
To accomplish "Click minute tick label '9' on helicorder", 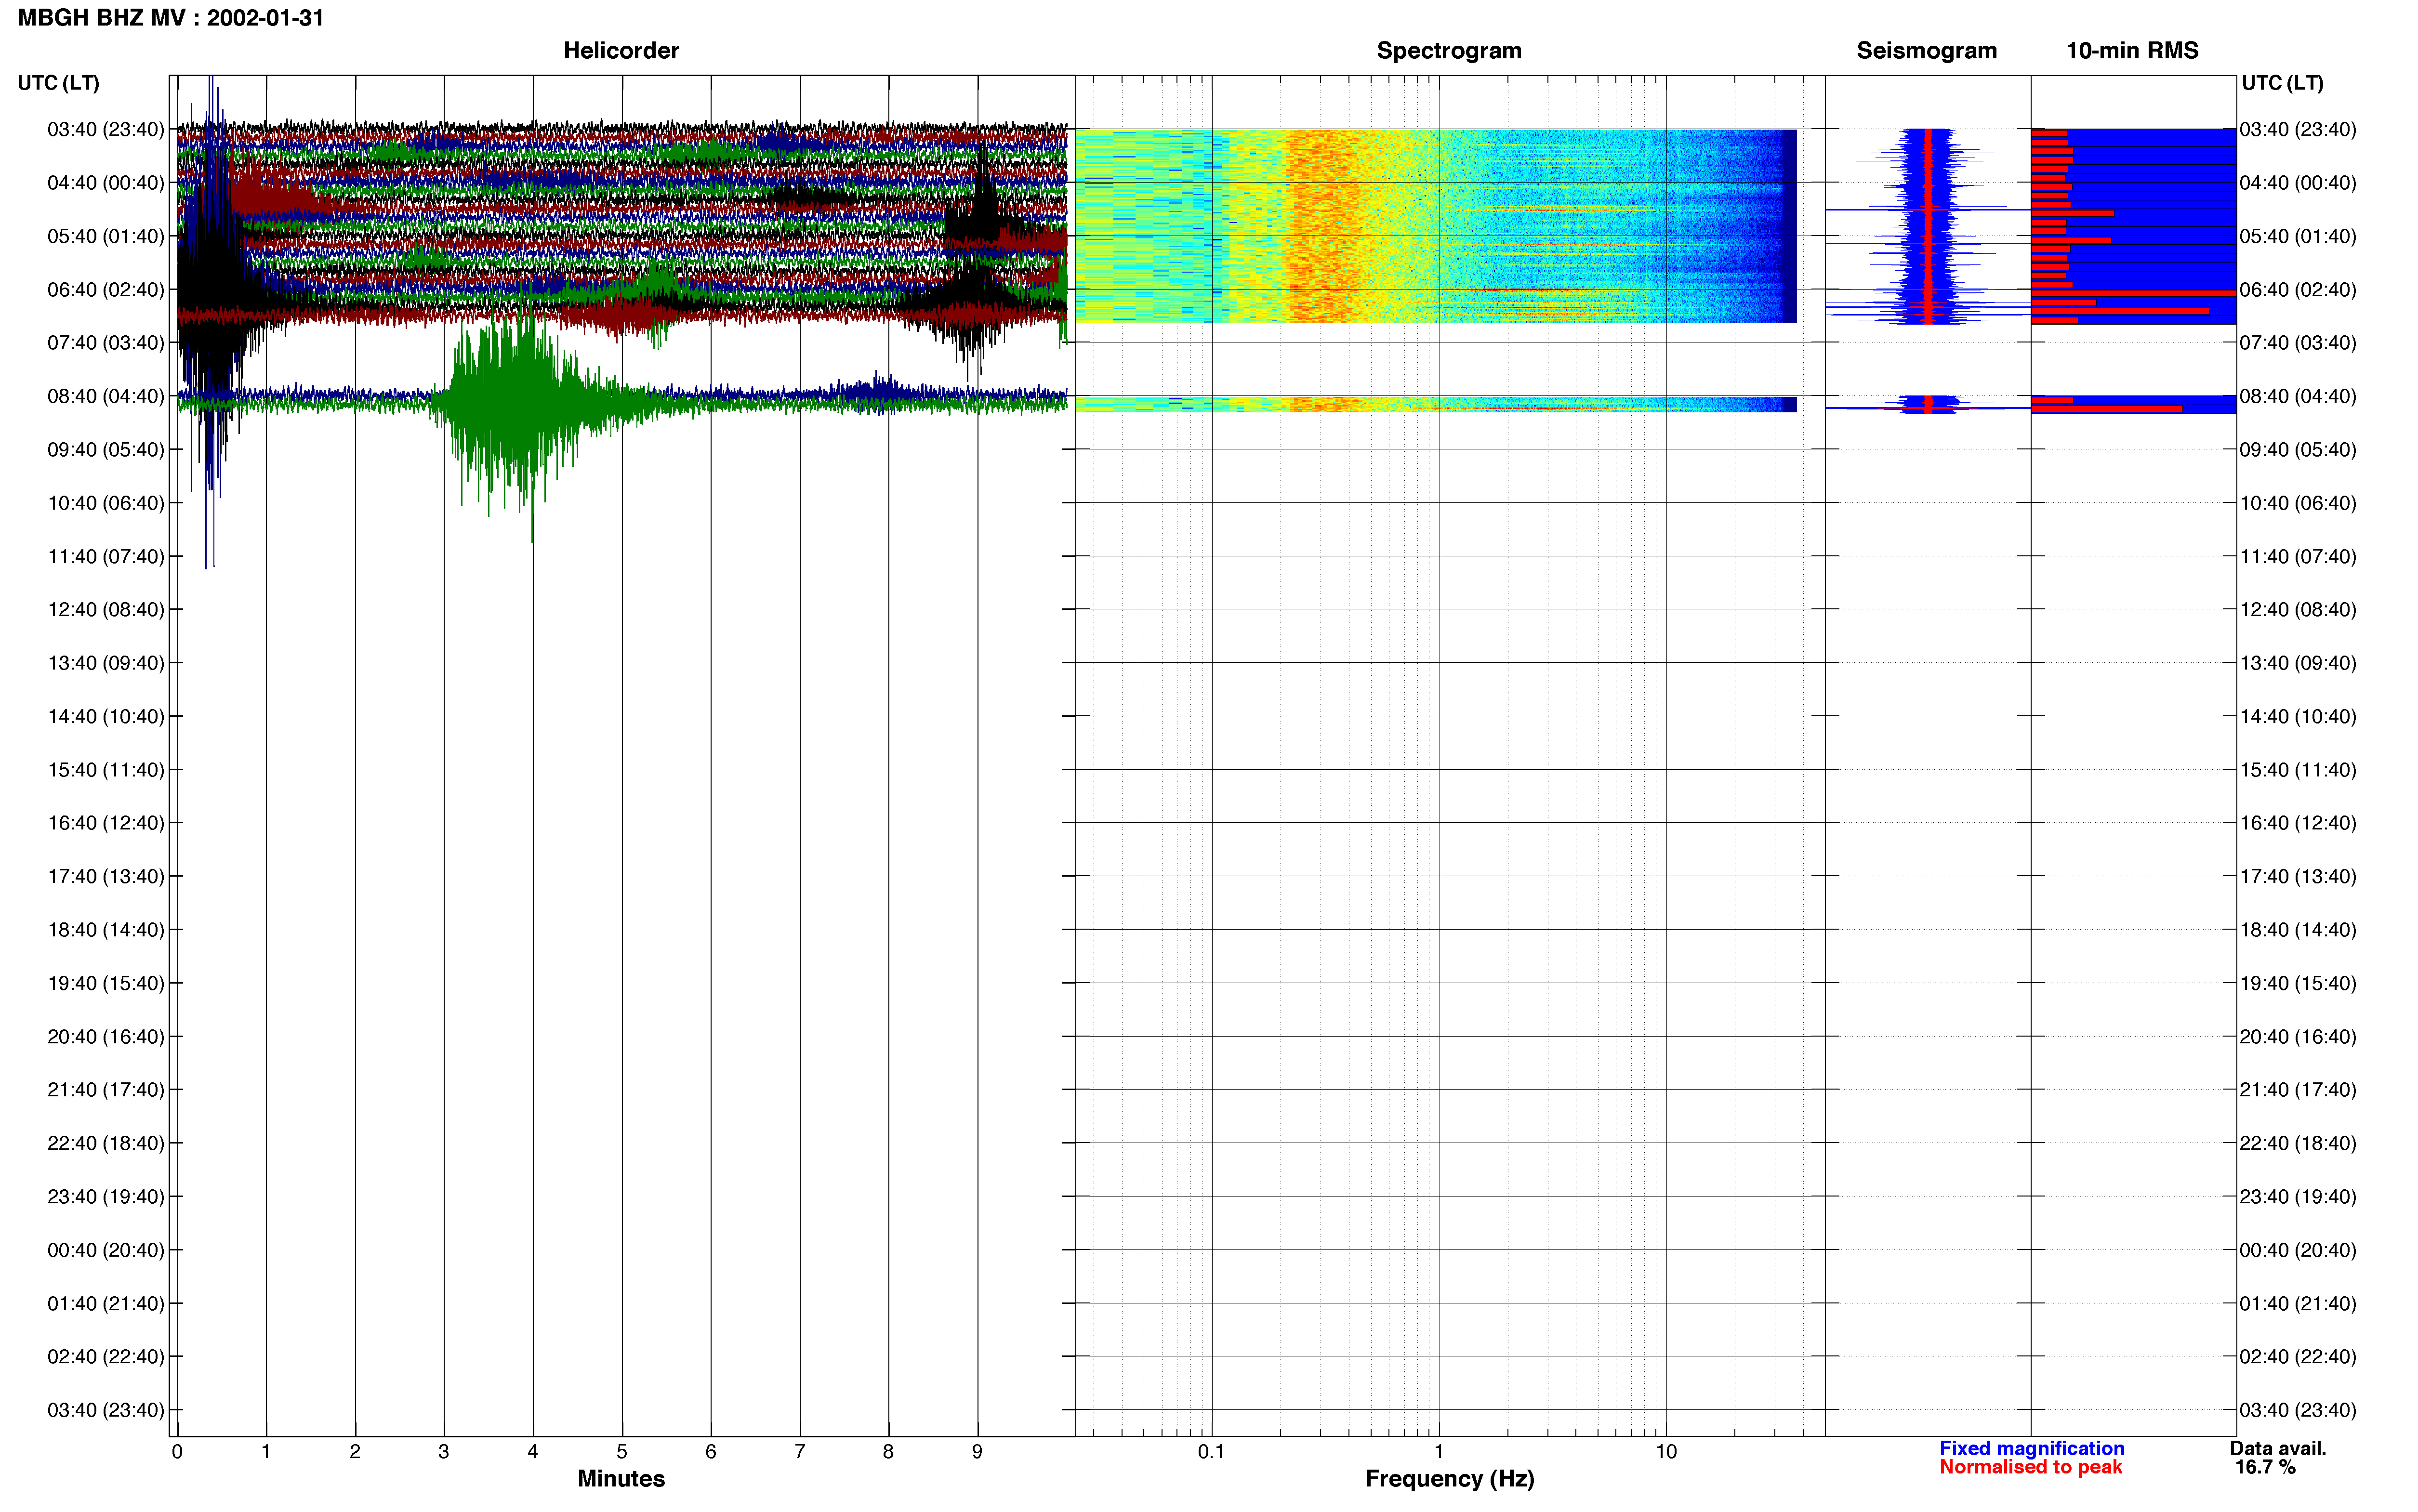I will coord(977,1452).
